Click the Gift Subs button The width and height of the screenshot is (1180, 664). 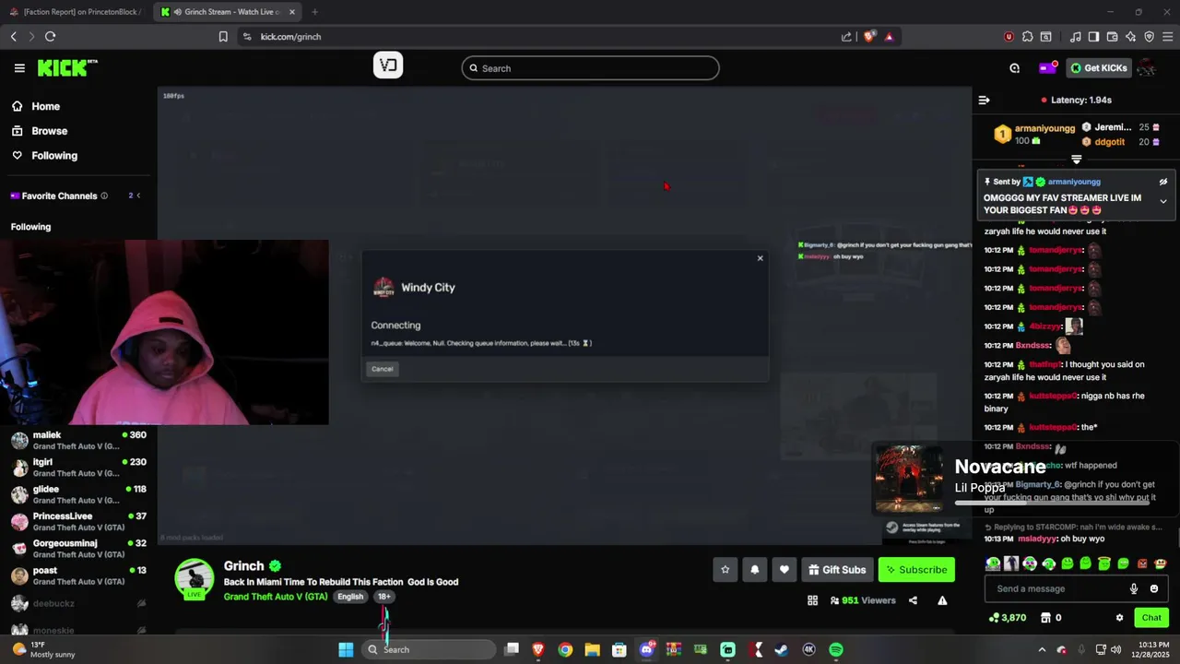click(x=837, y=570)
